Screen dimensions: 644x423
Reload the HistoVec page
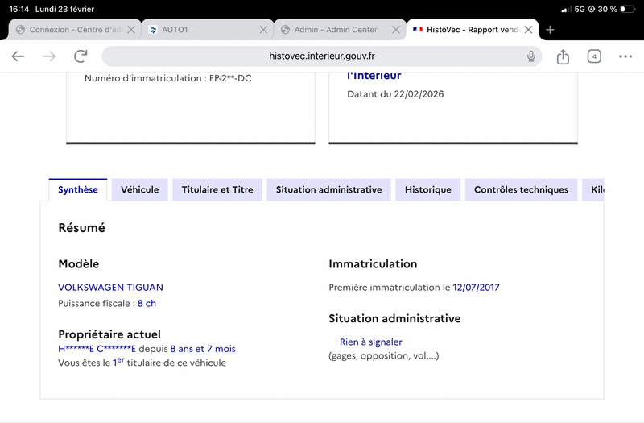[80, 56]
